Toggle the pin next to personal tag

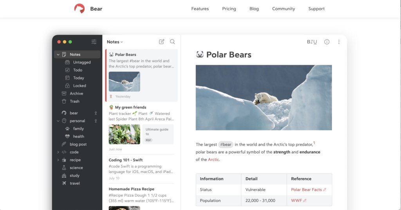[96, 121]
